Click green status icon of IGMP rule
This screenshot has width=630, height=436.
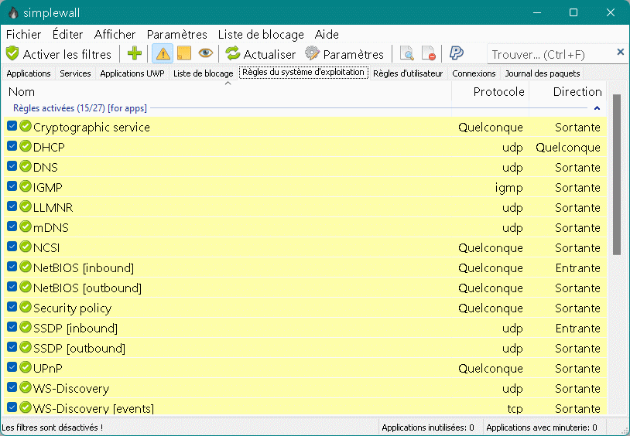tap(26, 186)
